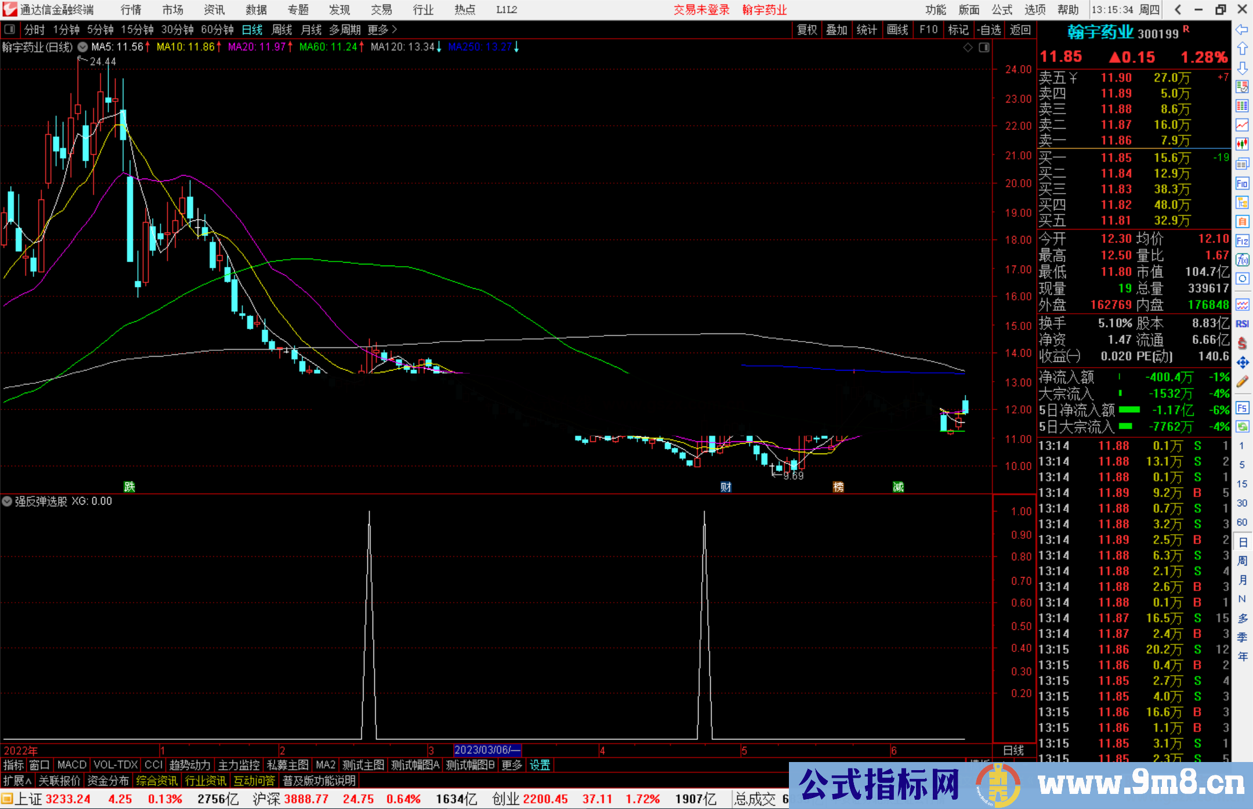Viewport: 1253px width, 809px height.
Task: Switch to the MACD indicator tab
Action: pyautogui.click(x=71, y=765)
